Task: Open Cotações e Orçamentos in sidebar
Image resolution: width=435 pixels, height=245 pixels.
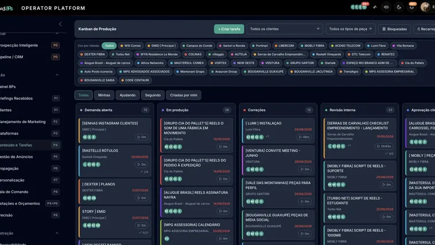Action: [x=29, y=203]
